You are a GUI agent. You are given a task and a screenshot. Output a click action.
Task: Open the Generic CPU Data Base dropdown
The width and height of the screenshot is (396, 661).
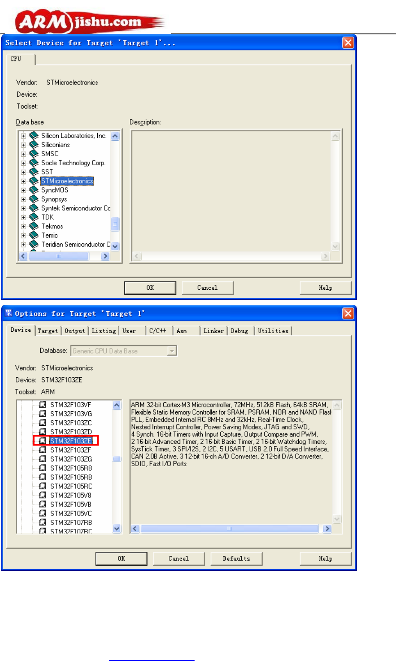coord(172,351)
